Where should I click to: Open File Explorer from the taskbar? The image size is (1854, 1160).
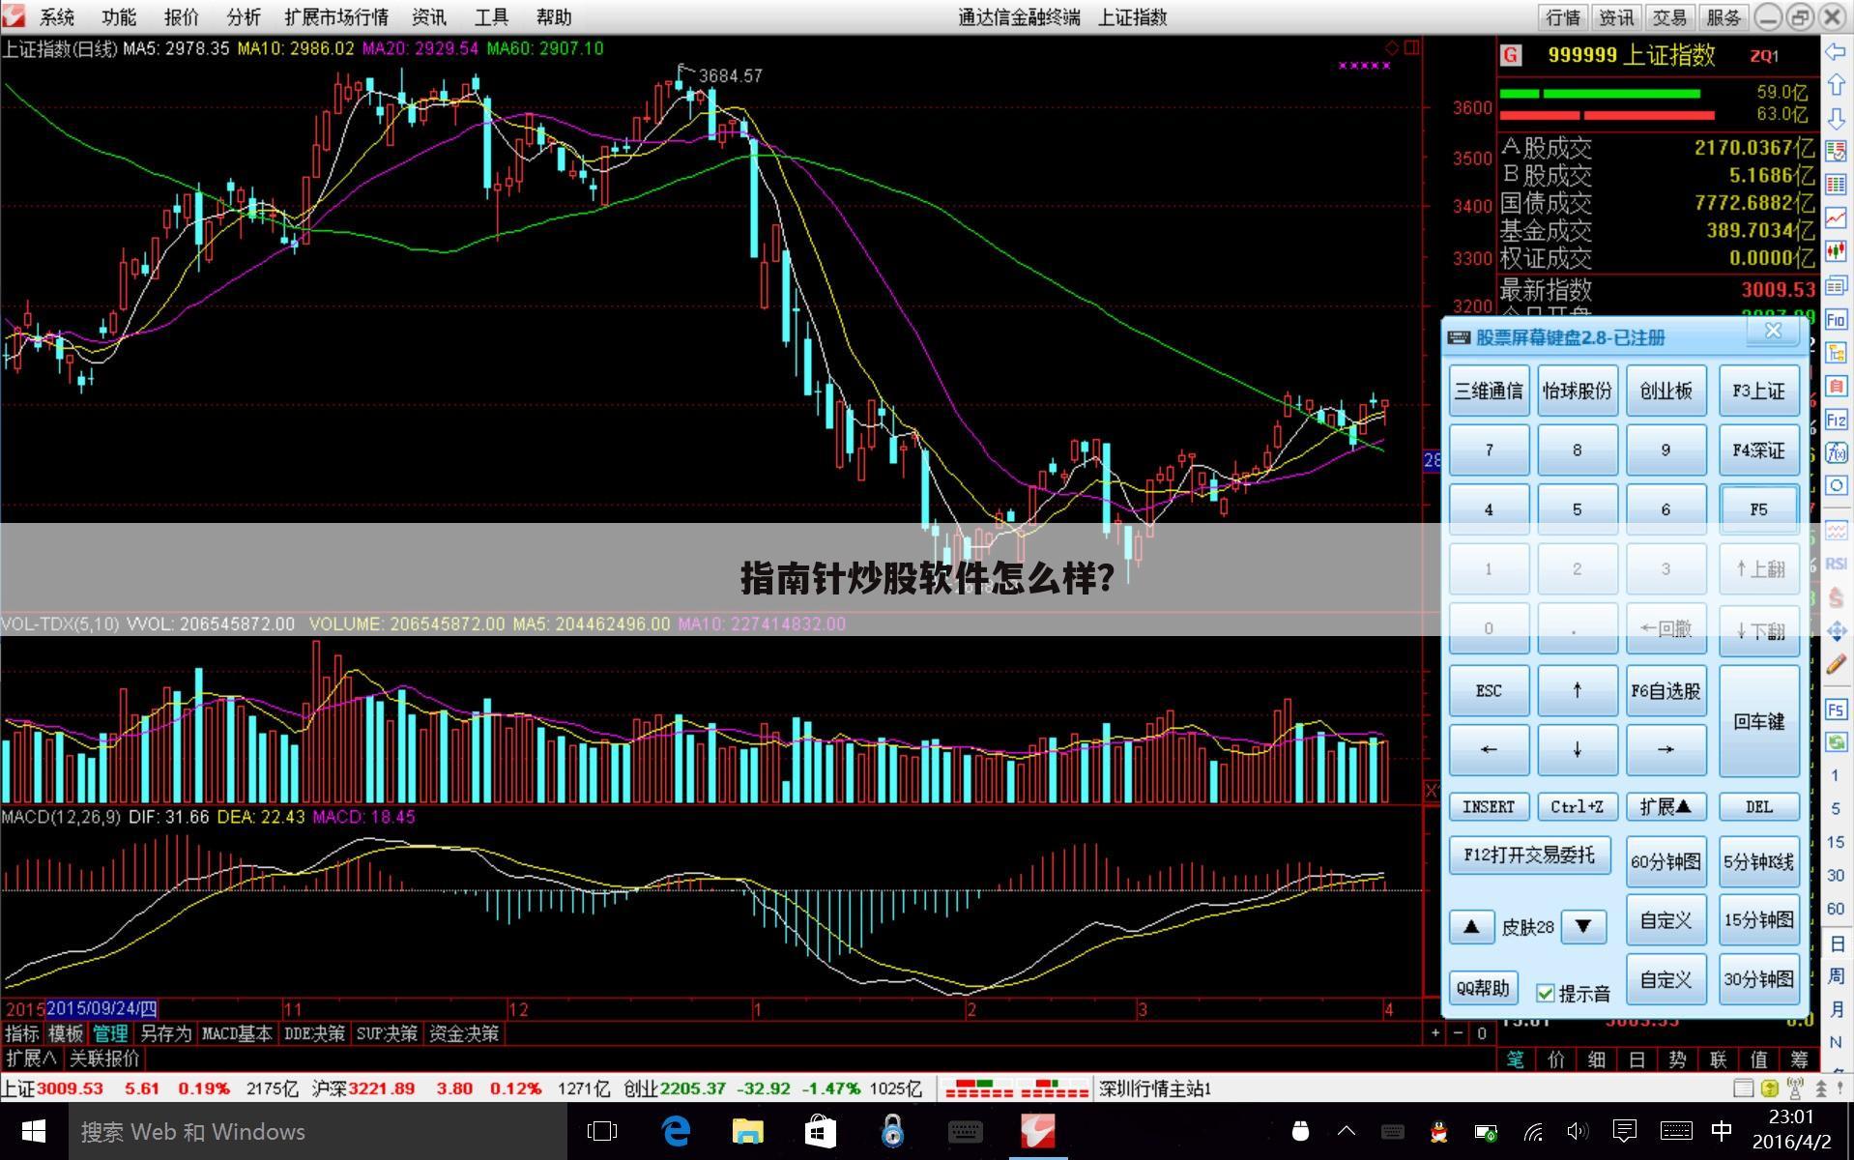coord(748,1131)
